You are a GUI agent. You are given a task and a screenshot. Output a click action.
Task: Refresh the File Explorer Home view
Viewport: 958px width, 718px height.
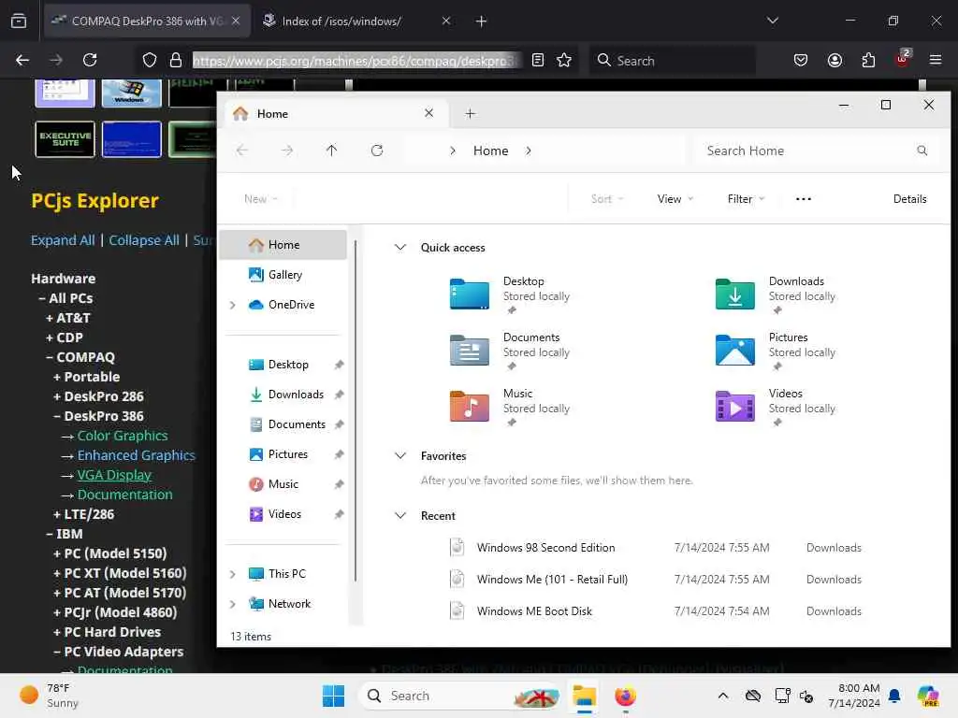pyautogui.click(x=377, y=151)
